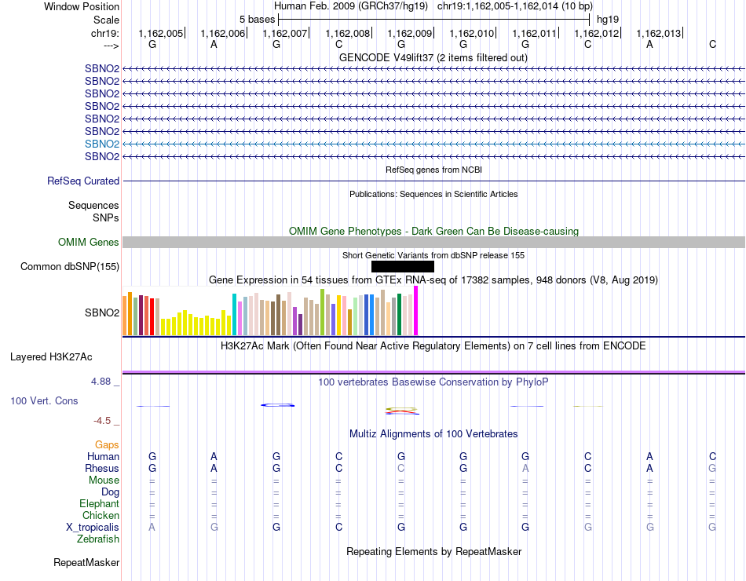This screenshot has width=746, height=581.
Task: Click the -4.5 lower scale value
Action: click(102, 421)
